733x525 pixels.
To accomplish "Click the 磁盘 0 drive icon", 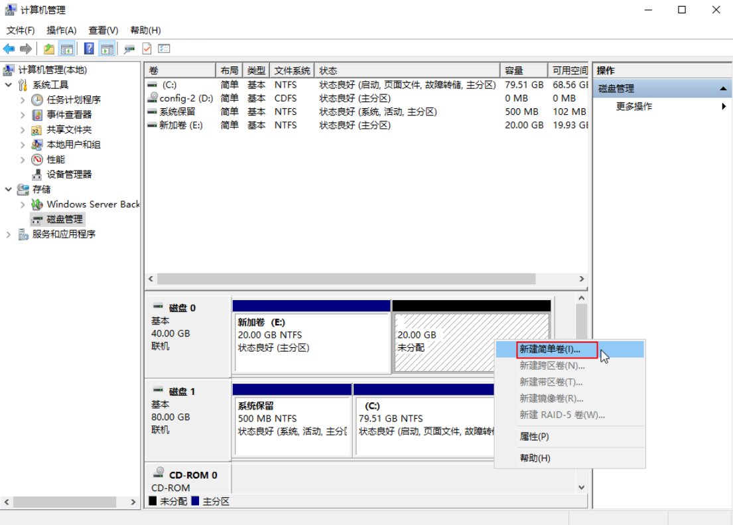I will pyautogui.click(x=158, y=307).
